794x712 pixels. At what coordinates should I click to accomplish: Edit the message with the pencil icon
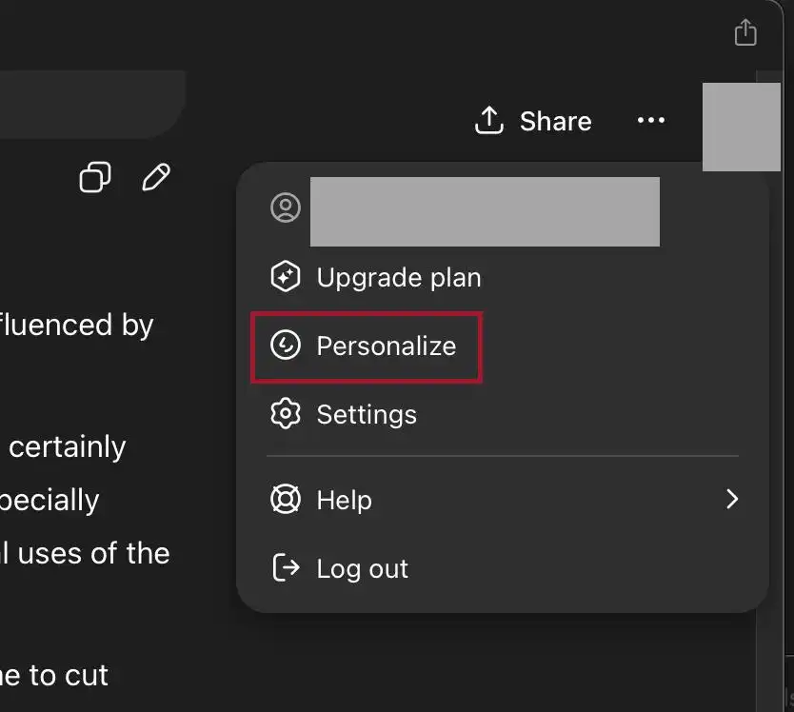155,177
